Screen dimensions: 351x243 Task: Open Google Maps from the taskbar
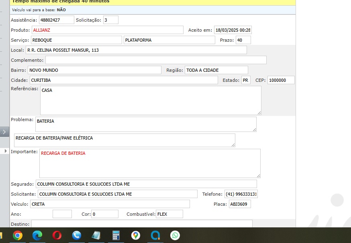pos(136,235)
